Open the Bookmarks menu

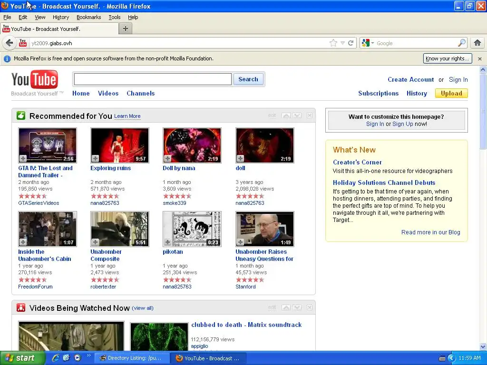[x=89, y=17]
